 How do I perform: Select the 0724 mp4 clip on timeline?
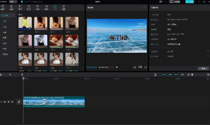coord(54,102)
